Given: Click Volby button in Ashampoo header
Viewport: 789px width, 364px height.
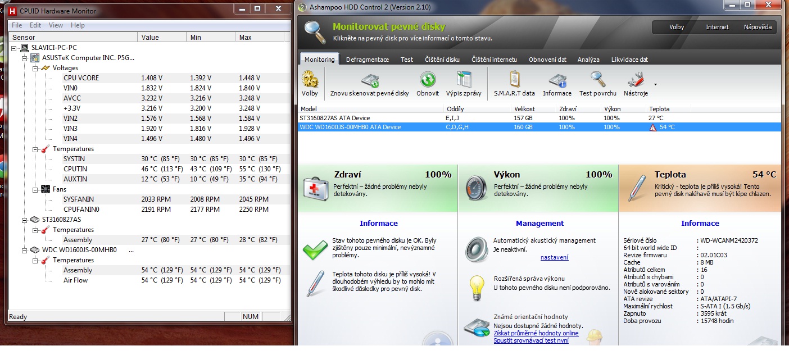Looking at the screenshot, I should [677, 27].
